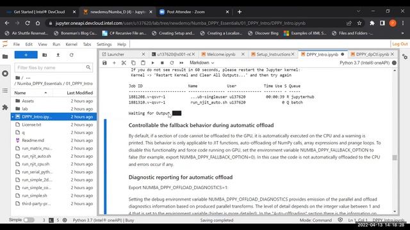
Task: Open browser extensions puzzle icon
Action: pyautogui.click(x=372, y=23)
